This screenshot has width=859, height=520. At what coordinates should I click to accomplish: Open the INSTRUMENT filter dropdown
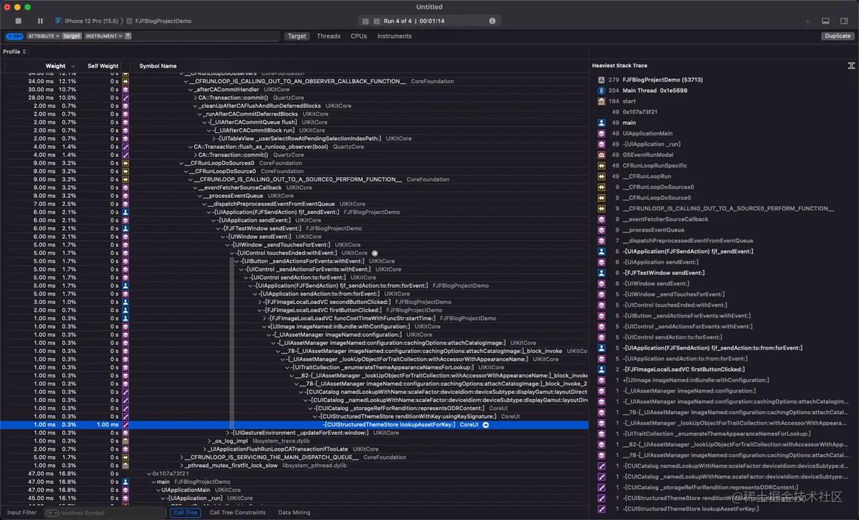(103, 36)
